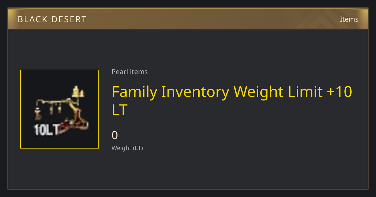Click the +10 part of the item title
This screenshot has height=197, width=376.
tap(340, 92)
